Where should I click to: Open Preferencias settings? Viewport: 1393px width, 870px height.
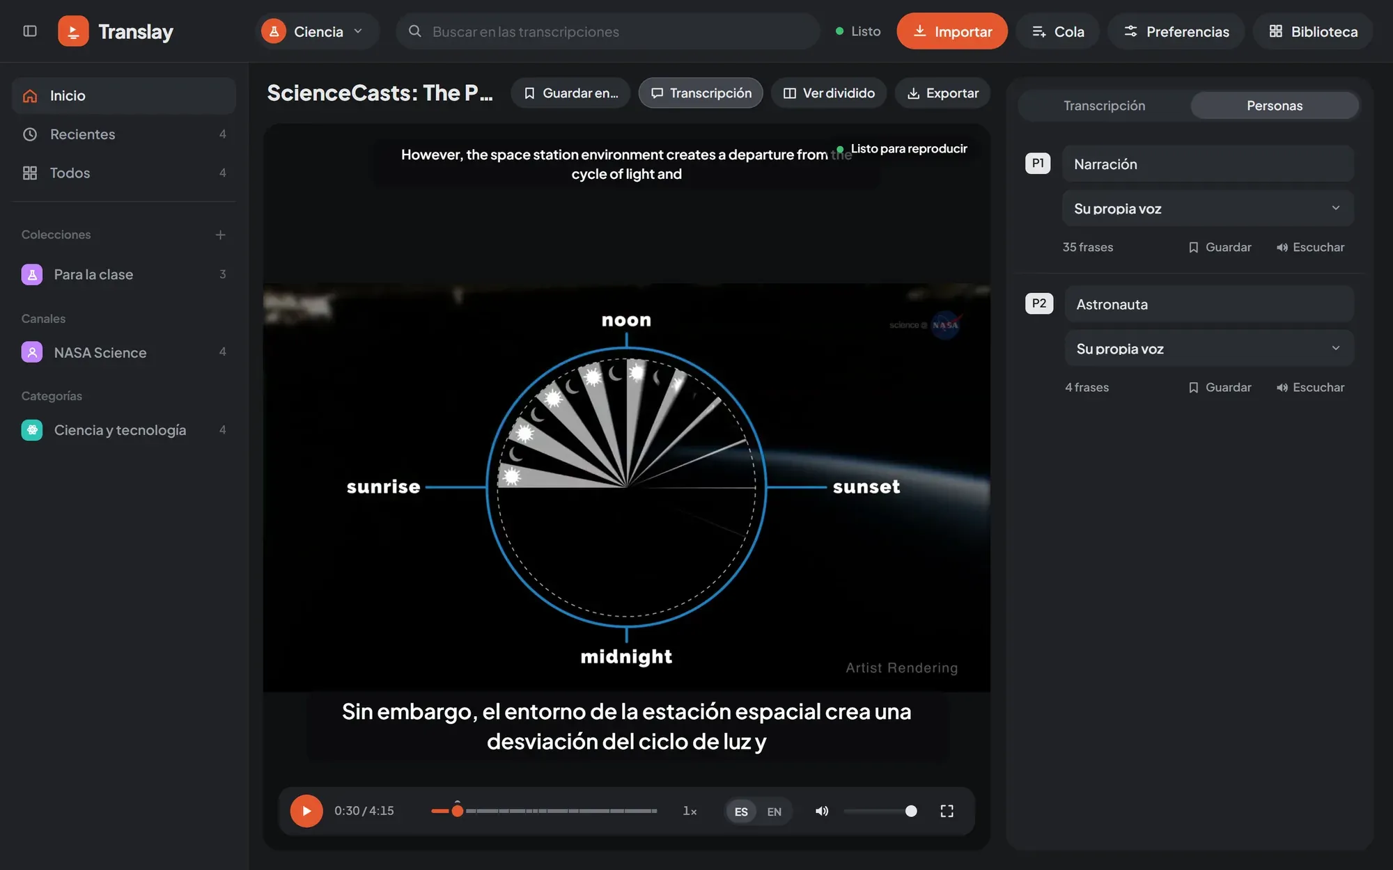click(1176, 31)
